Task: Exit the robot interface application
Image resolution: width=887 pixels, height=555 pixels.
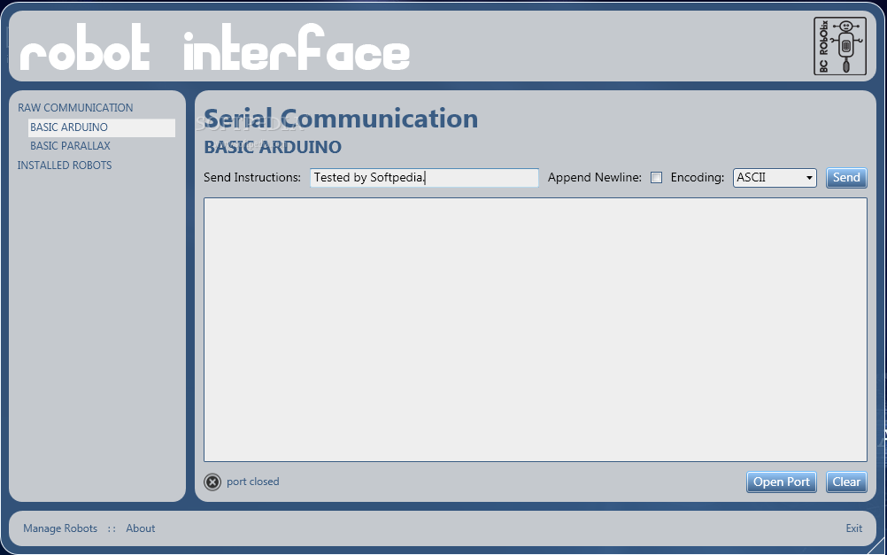Action: (853, 528)
